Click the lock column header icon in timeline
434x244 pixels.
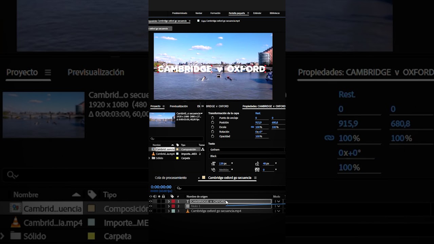click(163, 197)
